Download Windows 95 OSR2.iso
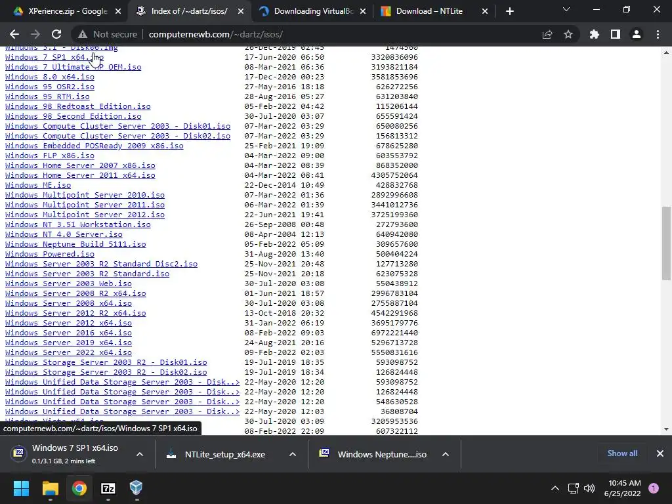The image size is (672, 504). coord(50,87)
